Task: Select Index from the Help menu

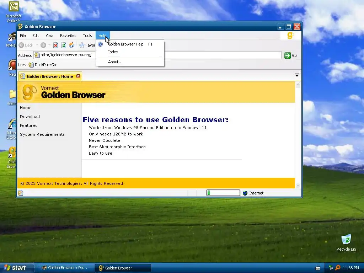Action: pos(130,52)
